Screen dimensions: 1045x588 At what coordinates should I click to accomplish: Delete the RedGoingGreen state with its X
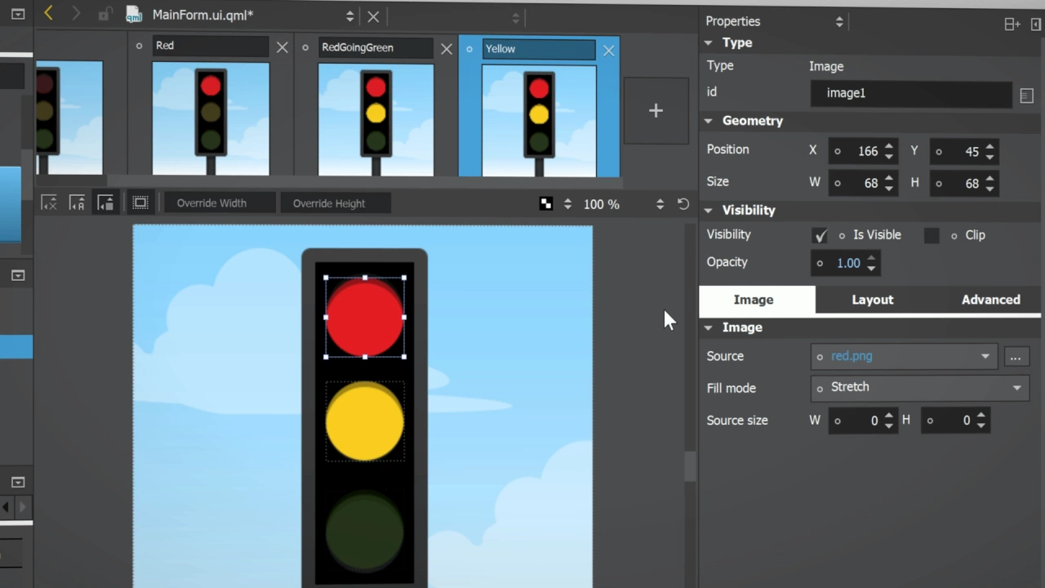[x=446, y=49]
